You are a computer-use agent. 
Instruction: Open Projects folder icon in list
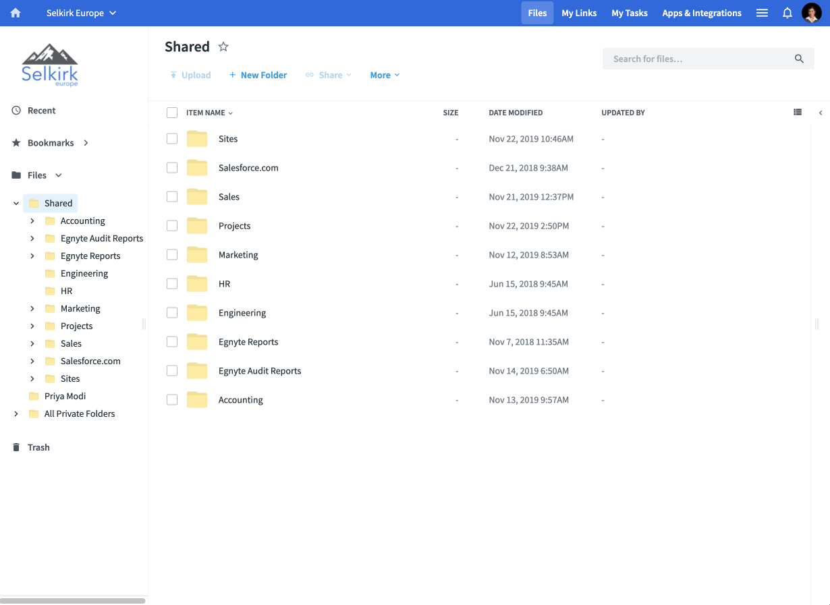[x=197, y=226]
